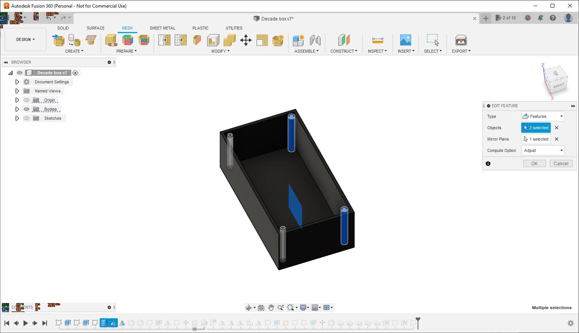This screenshot has width=579, height=333.
Task: Toggle visibility of Decade box v7 component
Action: (x=20, y=73)
